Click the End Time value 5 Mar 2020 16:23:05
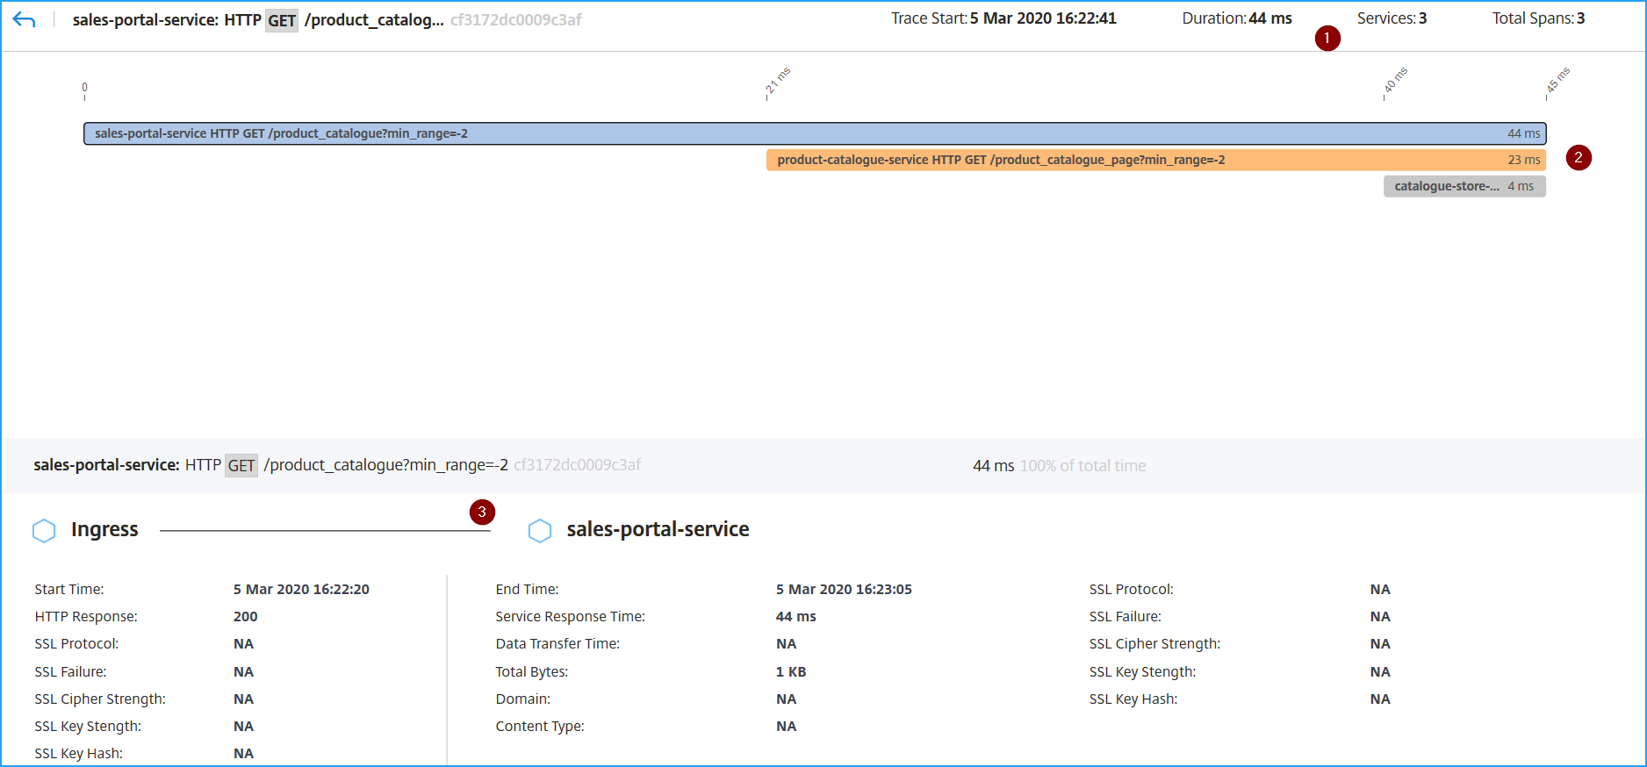Screen dimensions: 1647x767 [x=844, y=590]
